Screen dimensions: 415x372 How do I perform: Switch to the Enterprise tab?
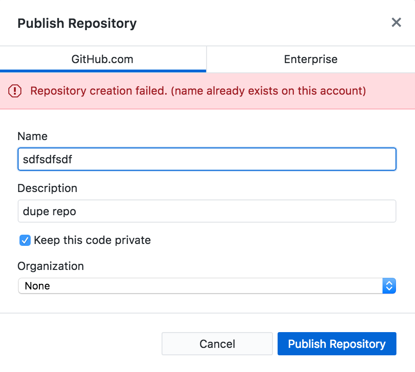click(x=311, y=59)
